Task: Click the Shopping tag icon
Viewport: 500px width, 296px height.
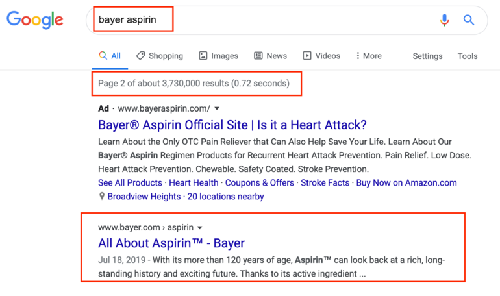Action: click(x=141, y=56)
